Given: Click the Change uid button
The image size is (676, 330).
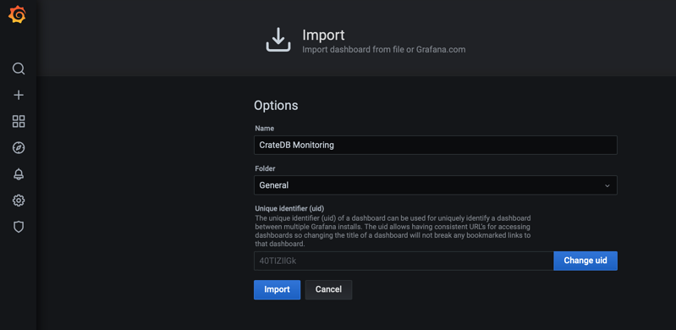Looking at the screenshot, I should (585, 261).
